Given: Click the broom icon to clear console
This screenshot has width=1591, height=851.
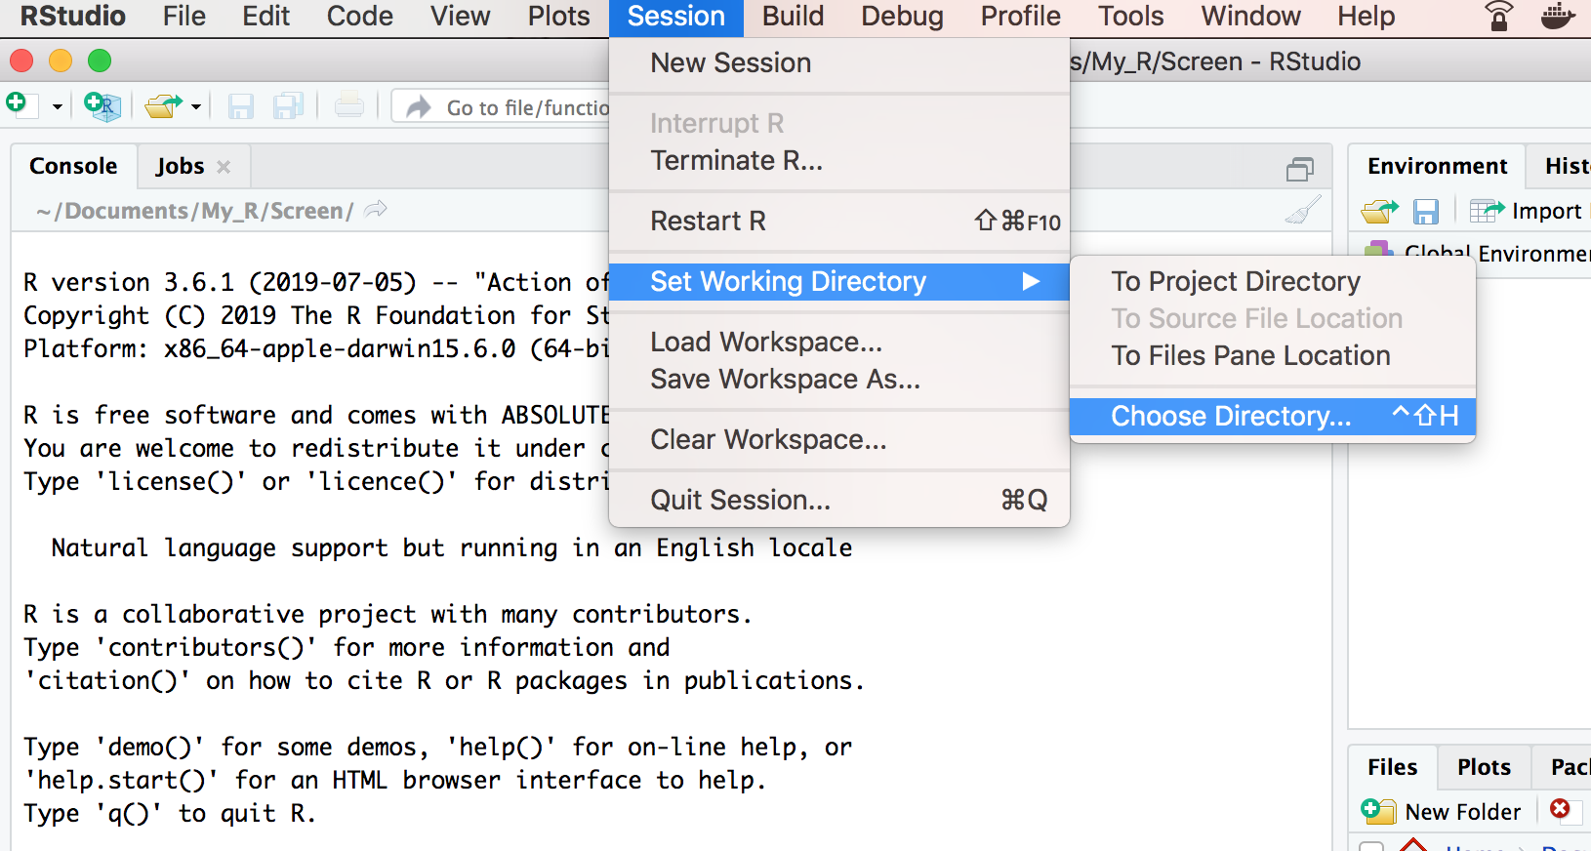Looking at the screenshot, I should pyautogui.click(x=1303, y=210).
